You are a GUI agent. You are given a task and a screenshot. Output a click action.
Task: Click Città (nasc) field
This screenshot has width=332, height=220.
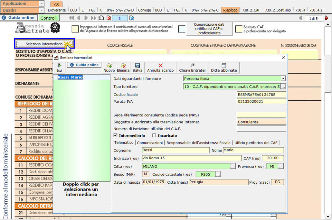219,182
